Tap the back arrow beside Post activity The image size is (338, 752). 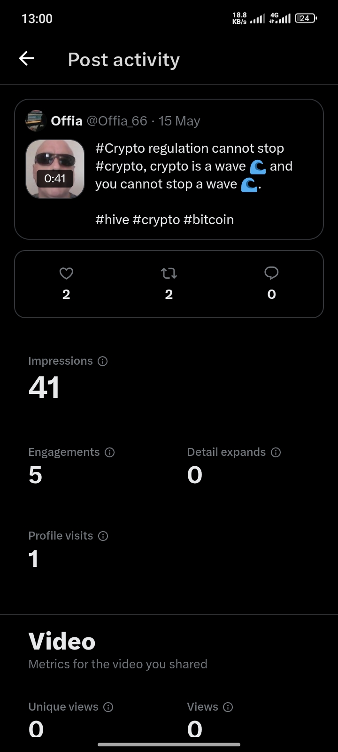pyautogui.click(x=26, y=59)
